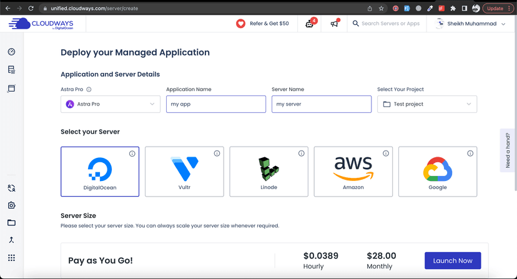
Task: Open the servers icon in left sidebar
Action: coord(11,69)
